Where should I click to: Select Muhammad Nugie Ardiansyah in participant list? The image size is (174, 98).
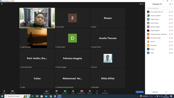160,34
